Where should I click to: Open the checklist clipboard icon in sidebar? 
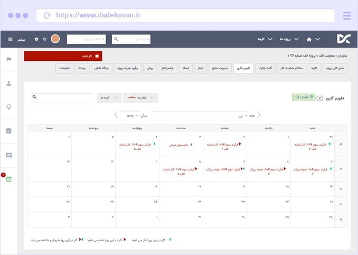(x=8, y=131)
